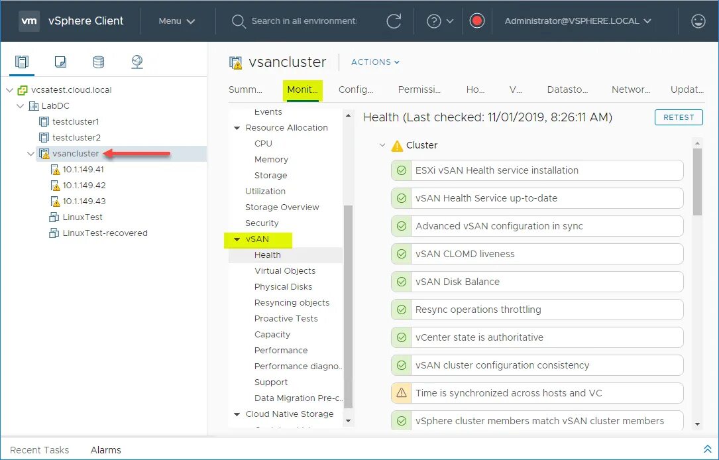This screenshot has height=460, width=719.
Task: Click the search magnifier icon
Action: click(x=239, y=21)
